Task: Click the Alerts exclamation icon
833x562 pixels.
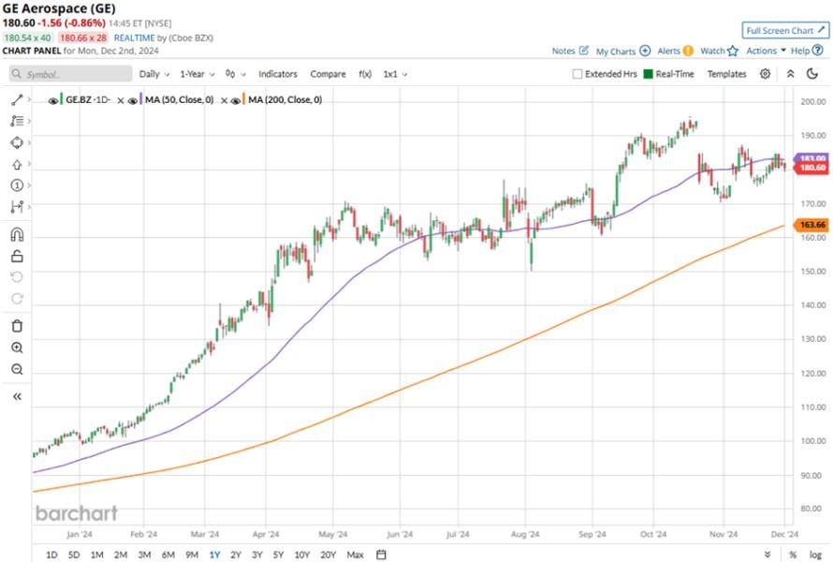Action: (688, 51)
